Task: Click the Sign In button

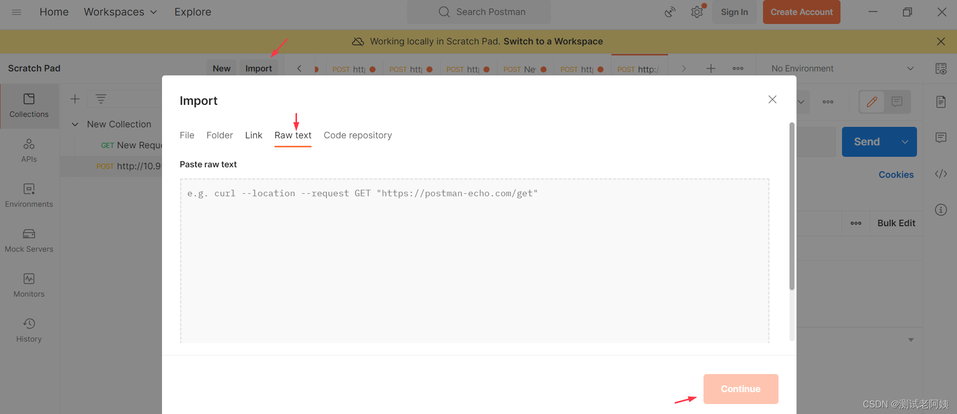Action: pos(734,12)
